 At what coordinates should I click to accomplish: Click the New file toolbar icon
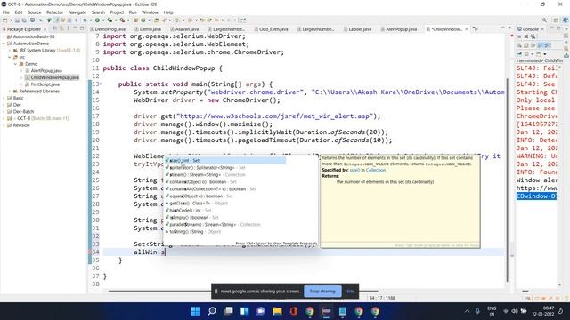point(5,20)
